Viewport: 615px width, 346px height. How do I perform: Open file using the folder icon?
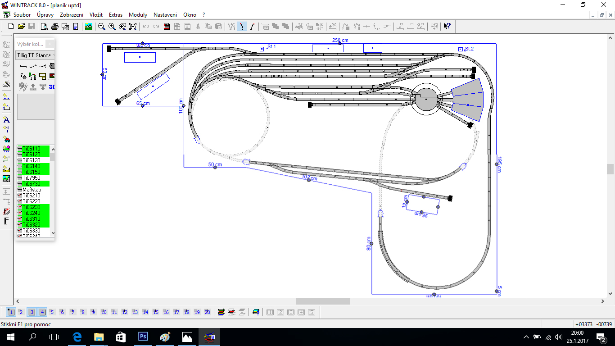click(x=21, y=27)
